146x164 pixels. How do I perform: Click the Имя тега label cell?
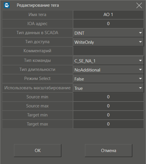37,15
